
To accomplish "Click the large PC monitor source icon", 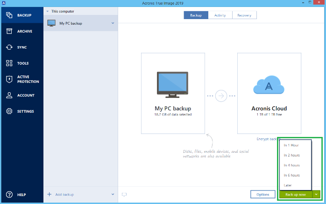I will [172, 85].
